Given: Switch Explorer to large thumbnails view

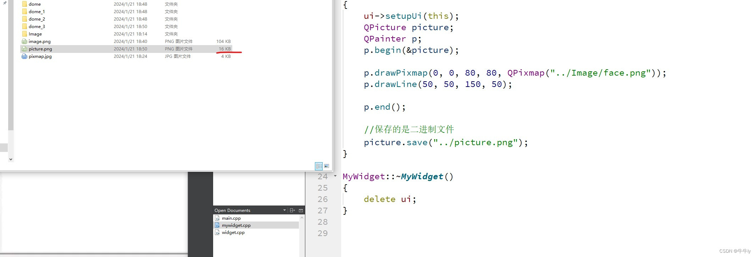Looking at the screenshot, I should pyautogui.click(x=327, y=166).
